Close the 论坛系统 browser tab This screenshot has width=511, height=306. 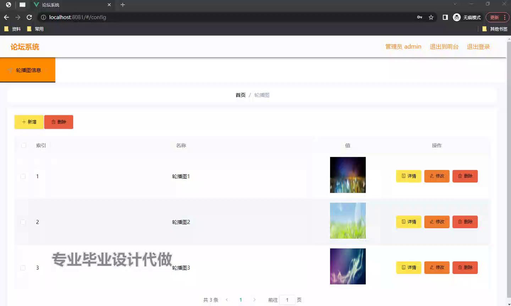point(109,5)
